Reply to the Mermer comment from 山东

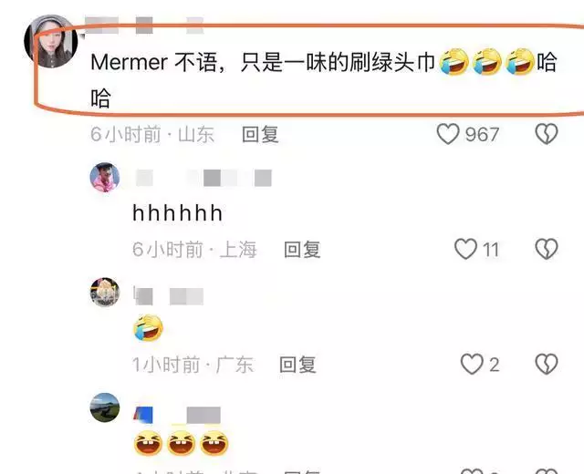(x=260, y=134)
